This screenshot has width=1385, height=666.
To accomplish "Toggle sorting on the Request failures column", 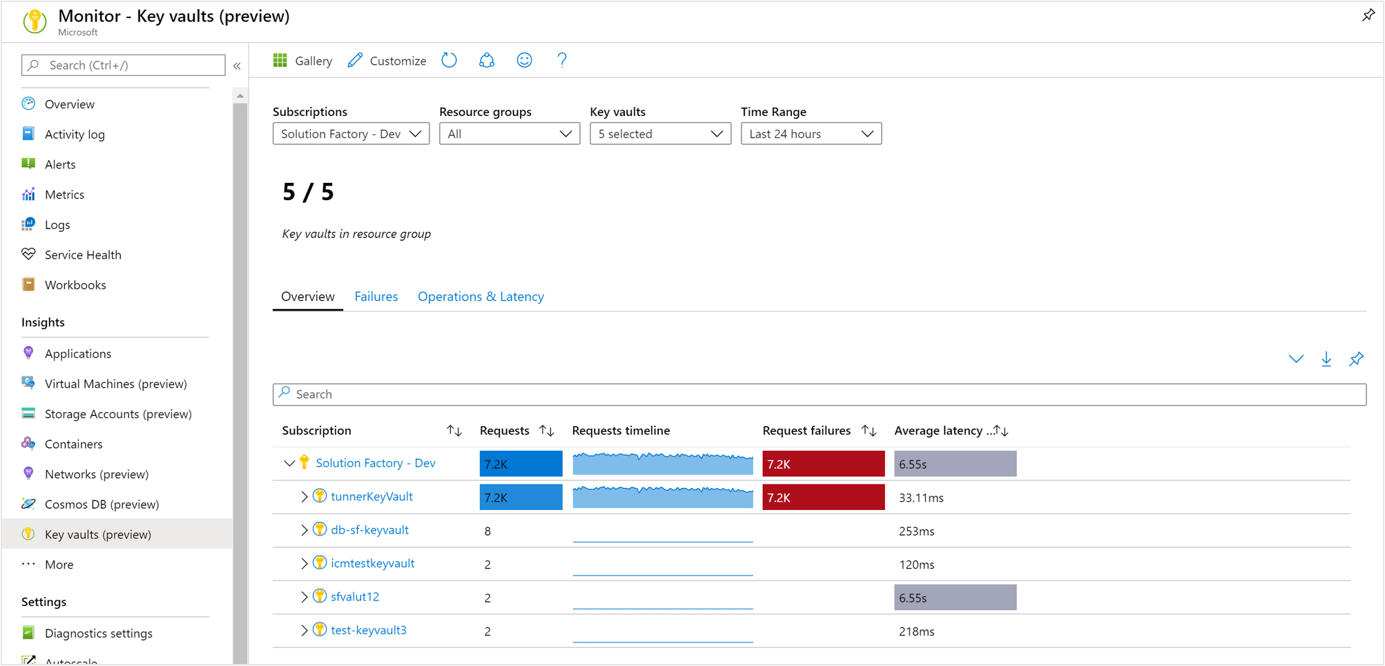I will pos(869,430).
